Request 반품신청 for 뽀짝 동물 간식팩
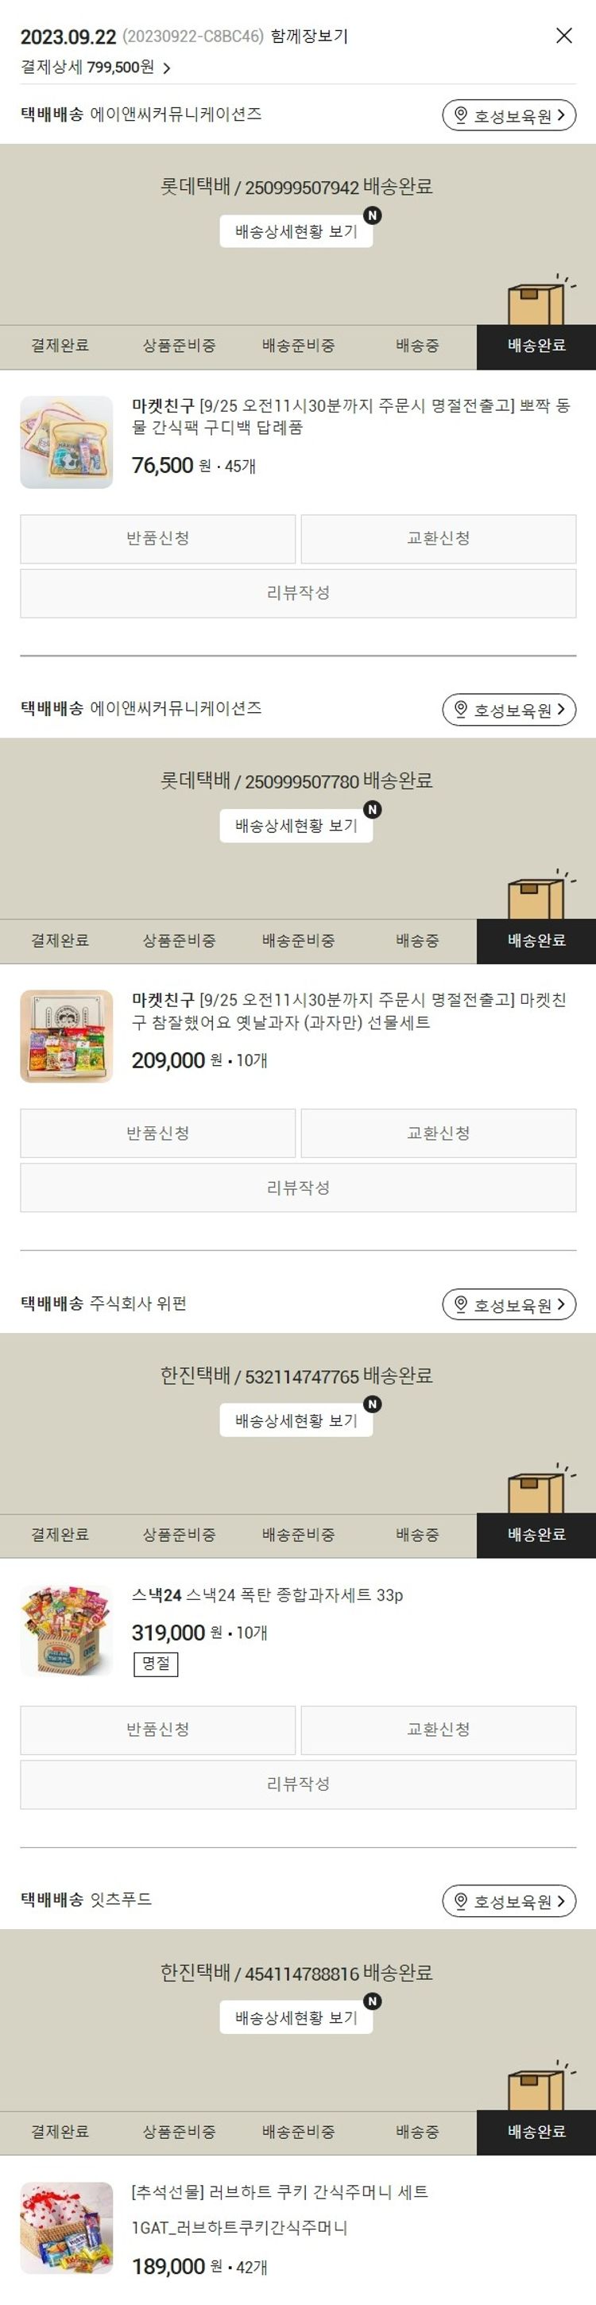Screen dimensions: 596x2305 pos(157,539)
